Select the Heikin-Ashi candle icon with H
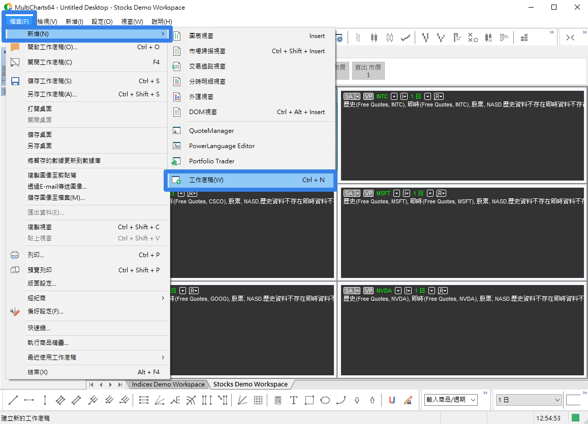The height and width of the screenshot is (424, 588). (x=488, y=38)
